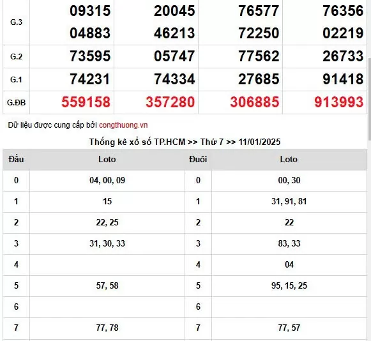Viewport: 371px width, 341px height.
Task: Click the Đầu column header
Action: 17,159
